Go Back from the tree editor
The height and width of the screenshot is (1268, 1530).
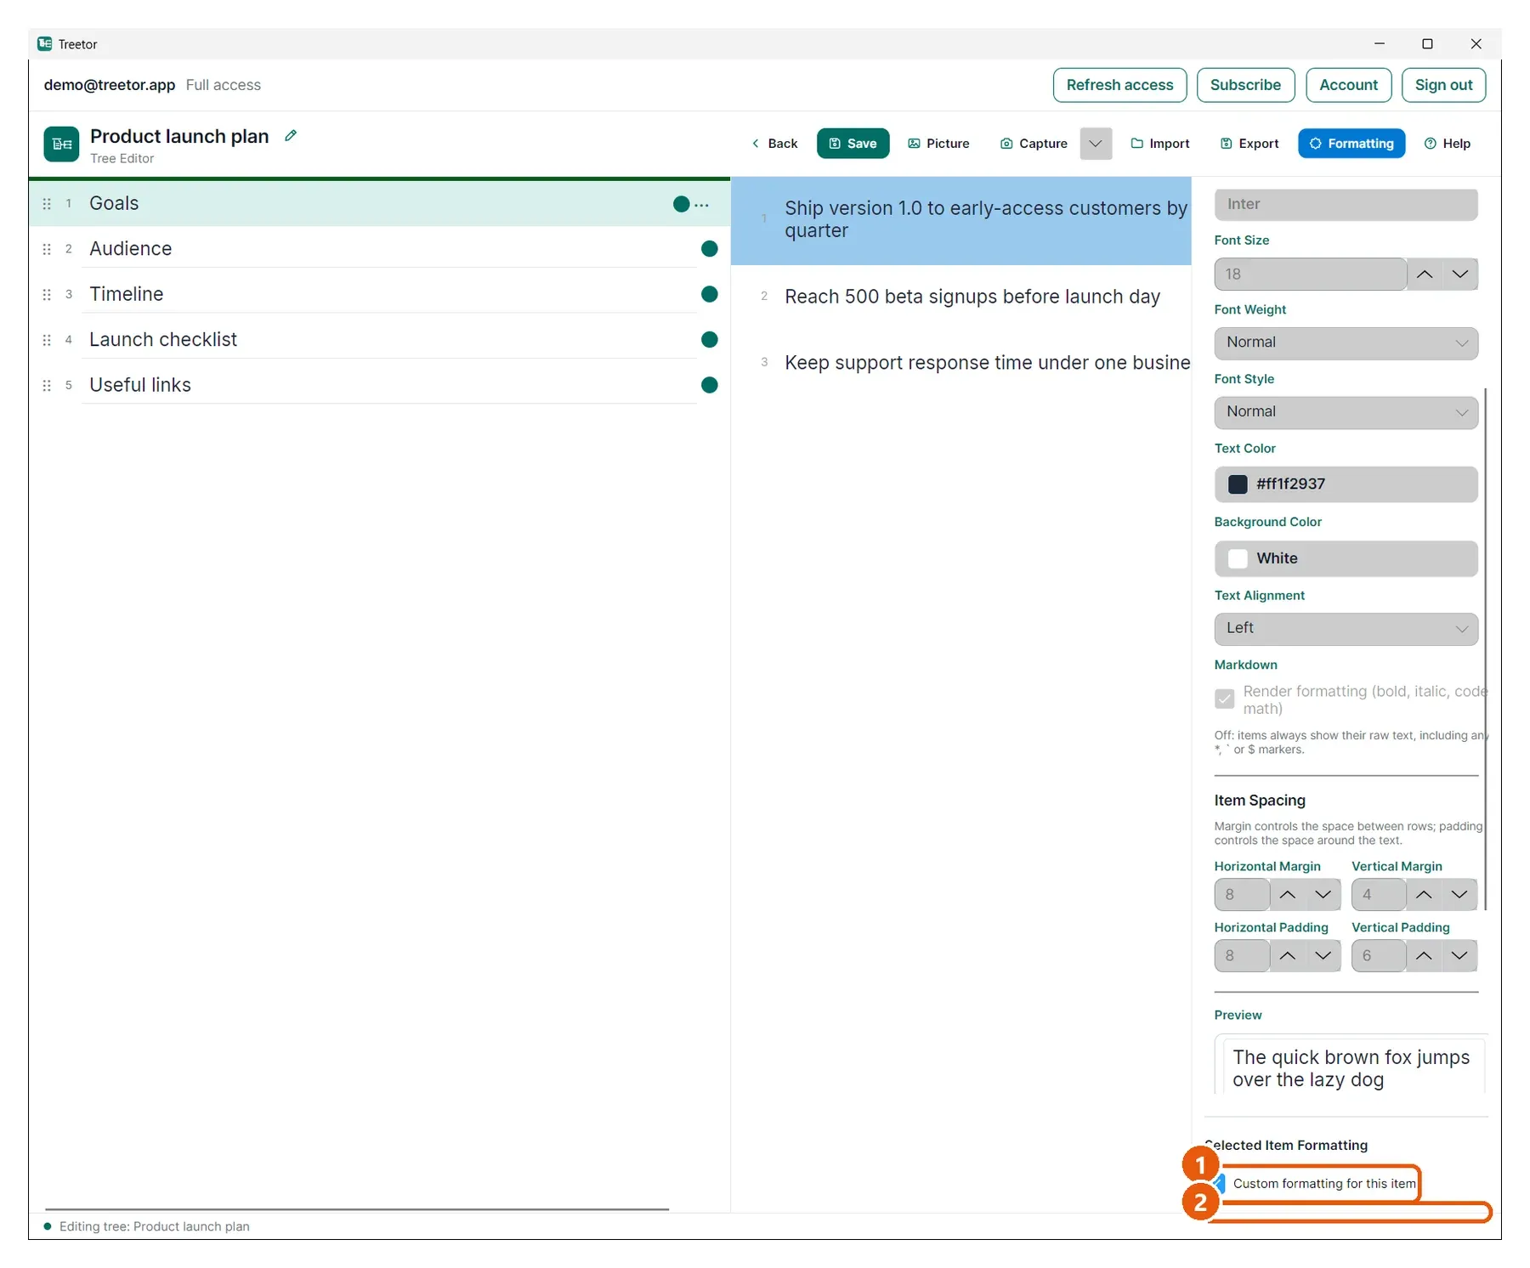[774, 144]
